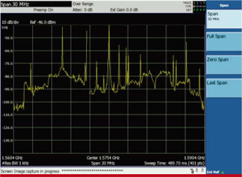Click the first battery icon in status bar
The width and height of the screenshot is (242, 177).
(x=197, y=170)
